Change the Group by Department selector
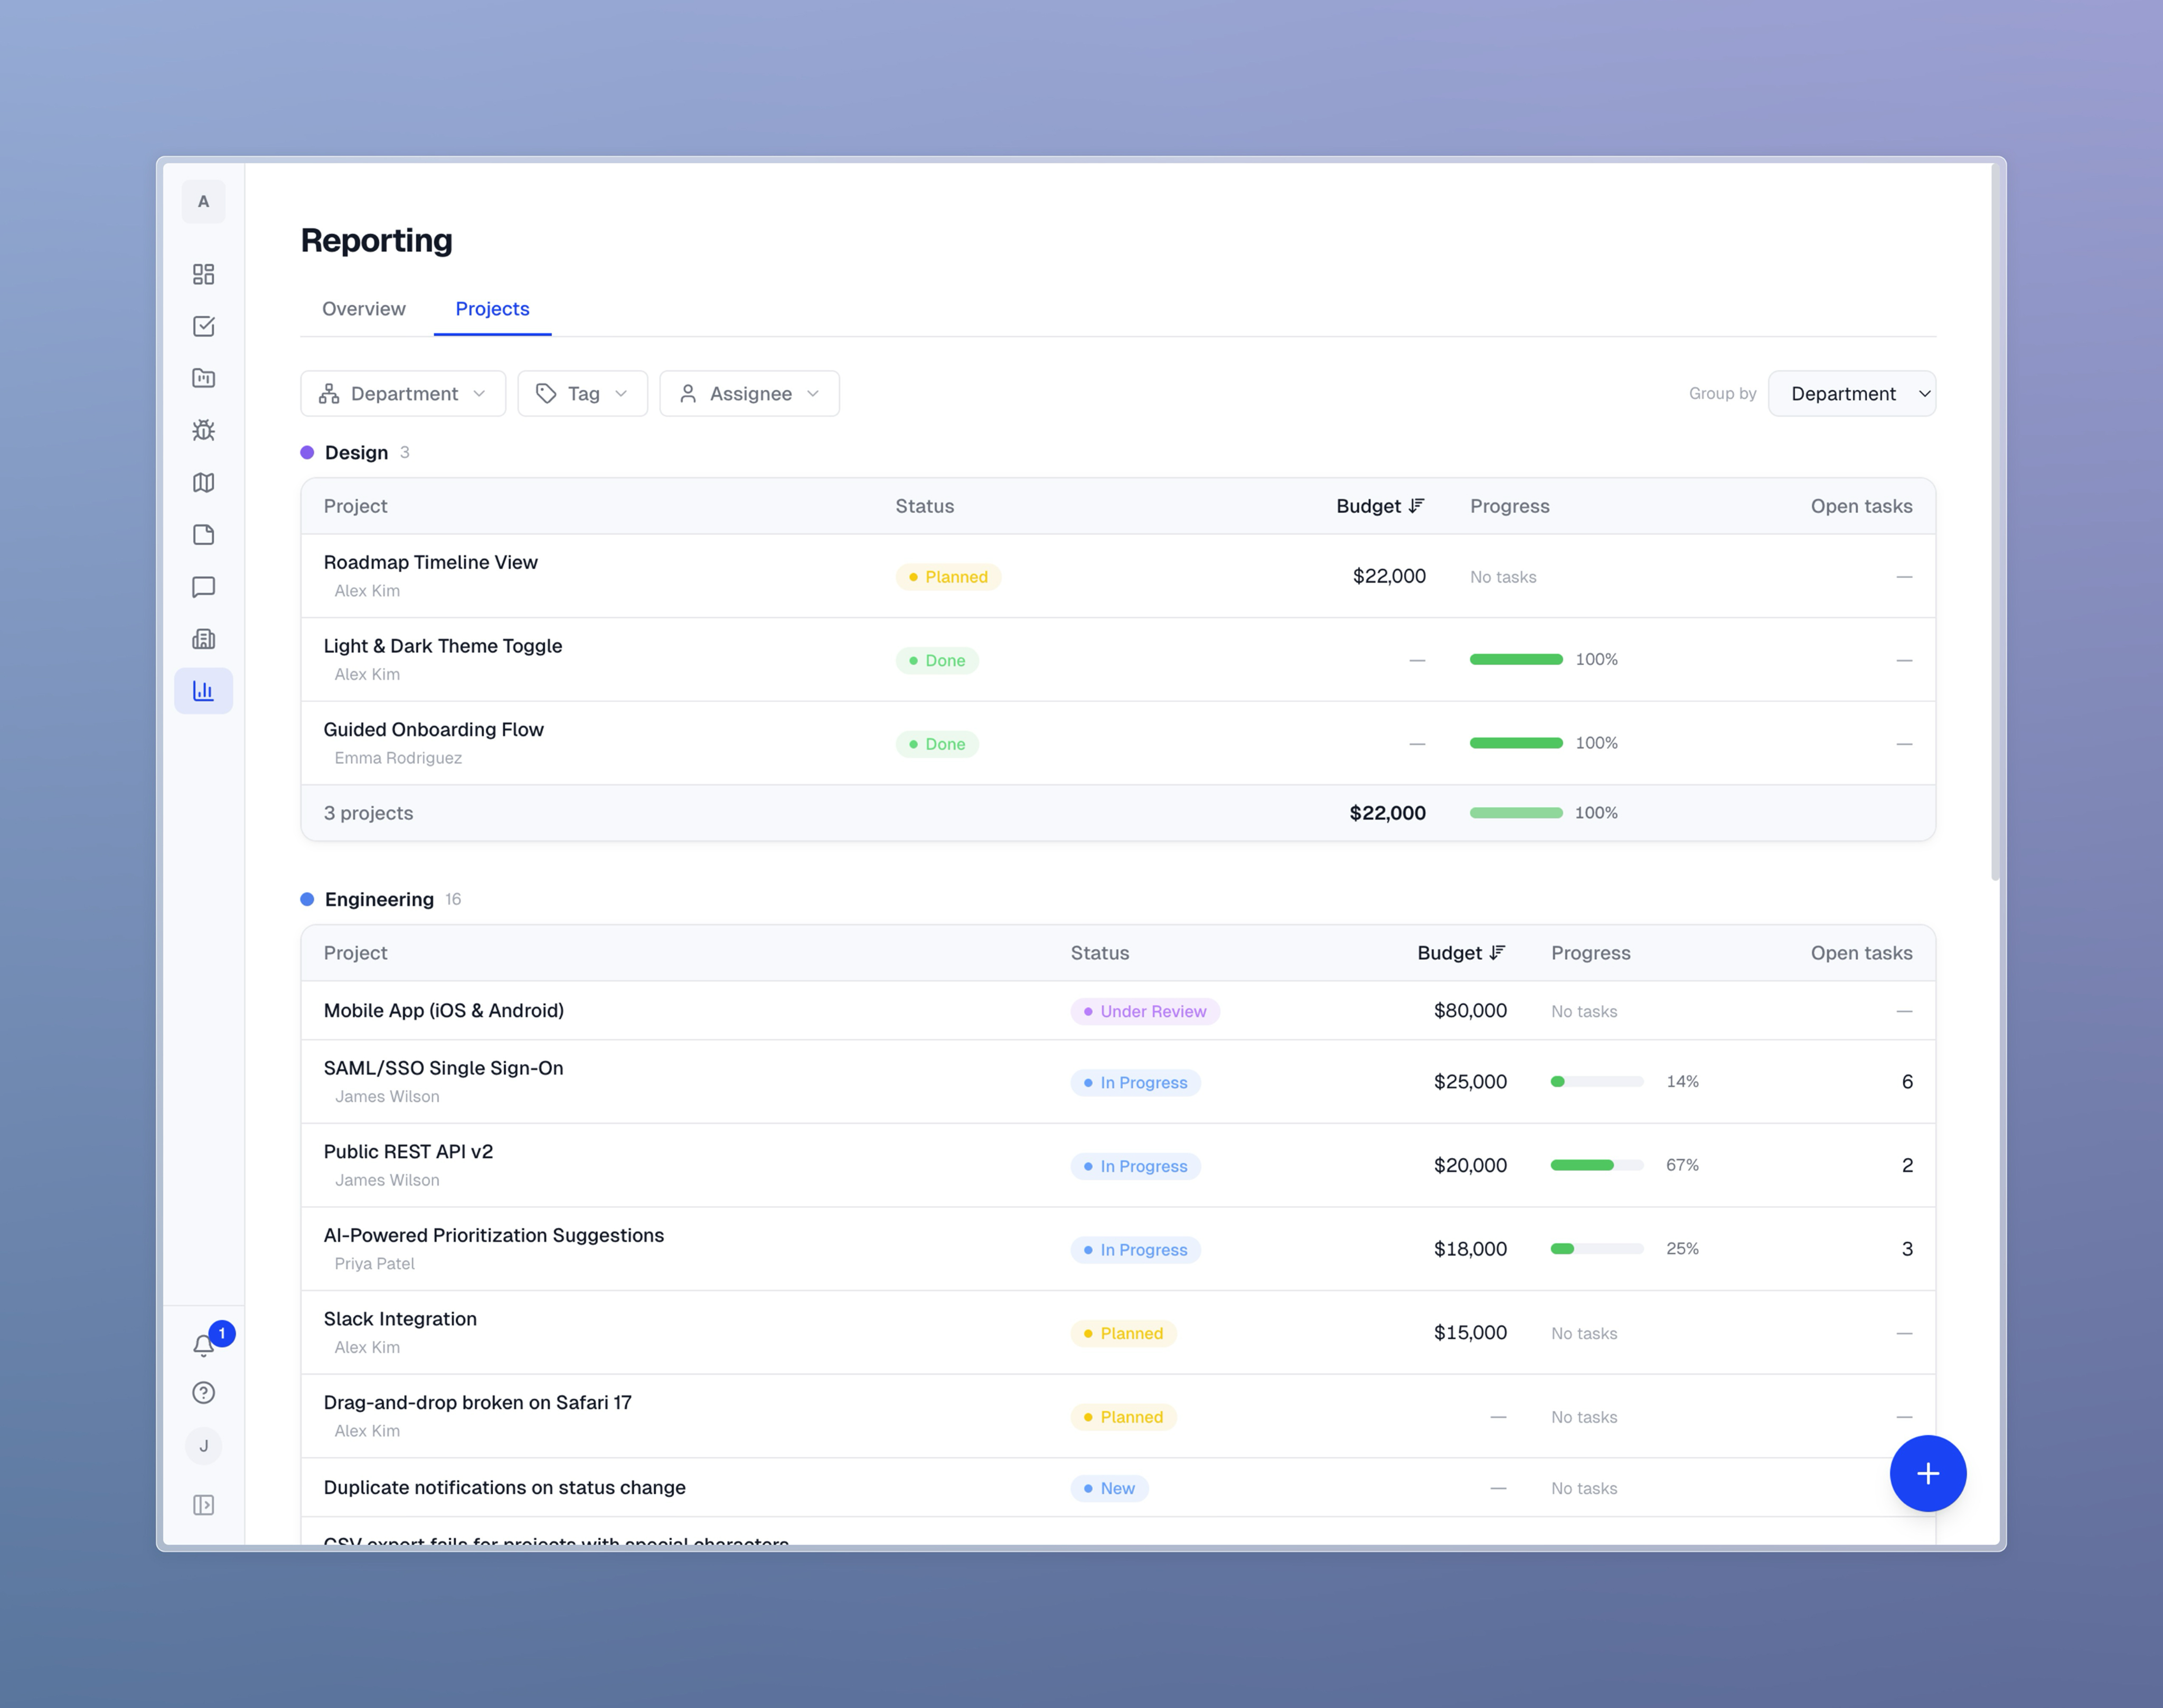 coord(1851,394)
